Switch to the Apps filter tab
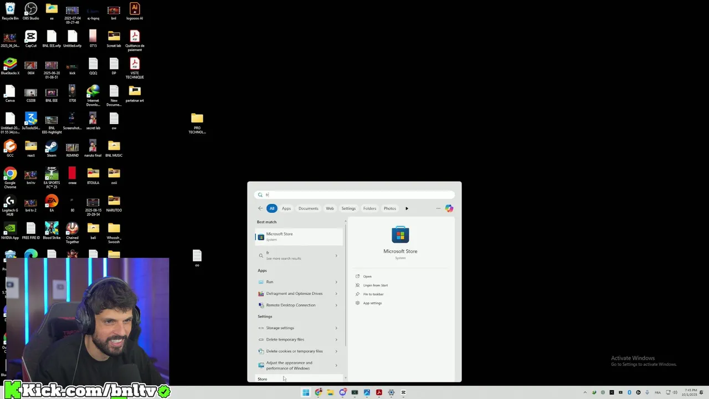 point(286,208)
